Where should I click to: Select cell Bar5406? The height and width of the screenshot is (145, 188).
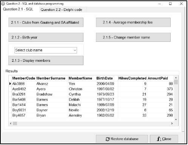coord(19,99)
